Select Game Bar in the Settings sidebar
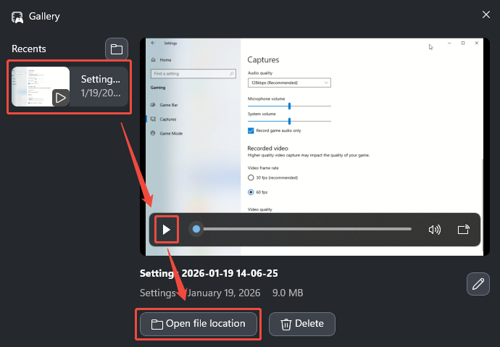The image size is (500, 347). click(x=169, y=105)
